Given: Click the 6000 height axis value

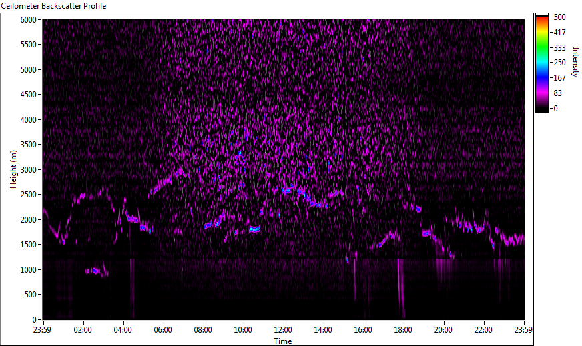Looking at the screenshot, I should [28, 19].
